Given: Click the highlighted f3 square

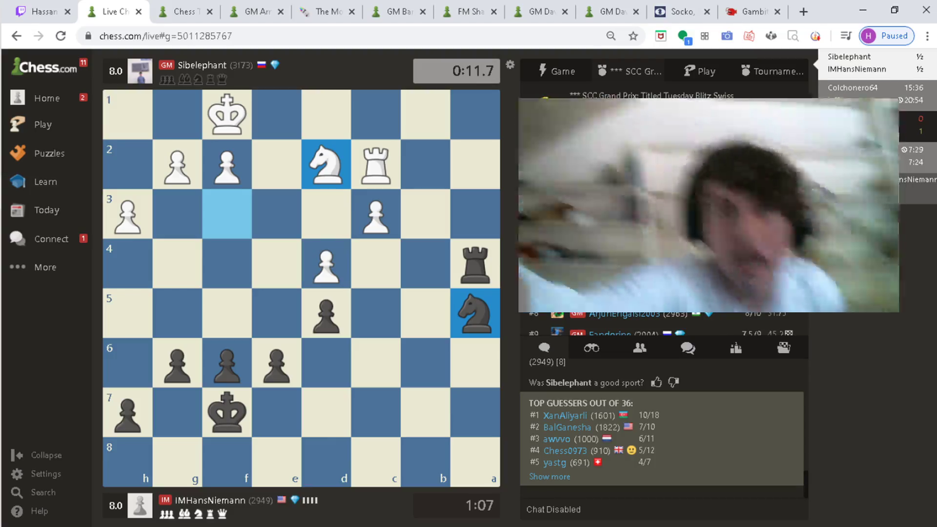Looking at the screenshot, I should coord(227,214).
